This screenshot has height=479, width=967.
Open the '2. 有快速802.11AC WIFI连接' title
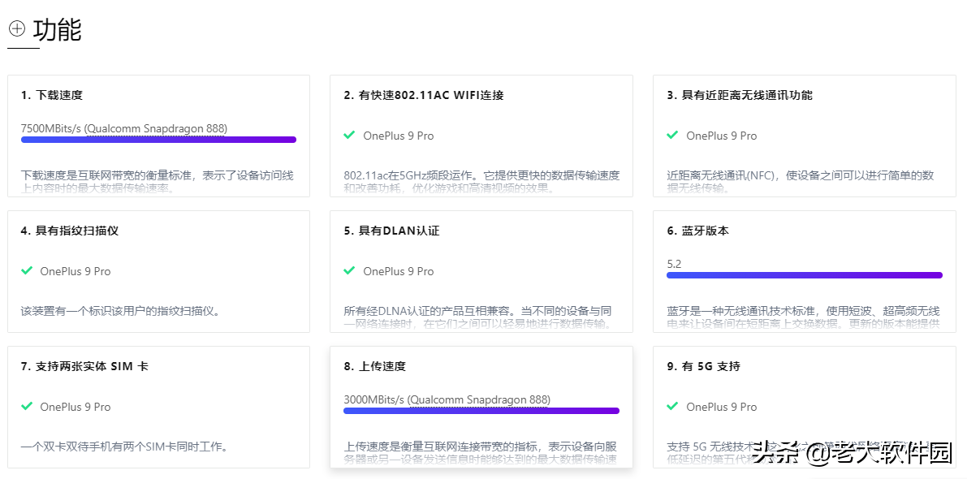424,95
